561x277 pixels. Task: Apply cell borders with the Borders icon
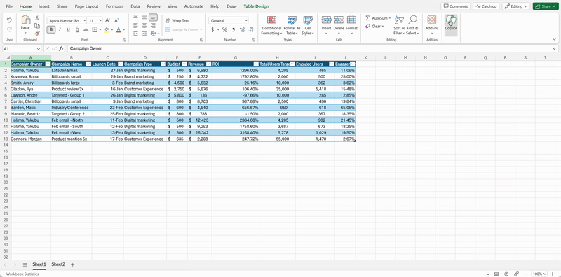click(x=95, y=29)
